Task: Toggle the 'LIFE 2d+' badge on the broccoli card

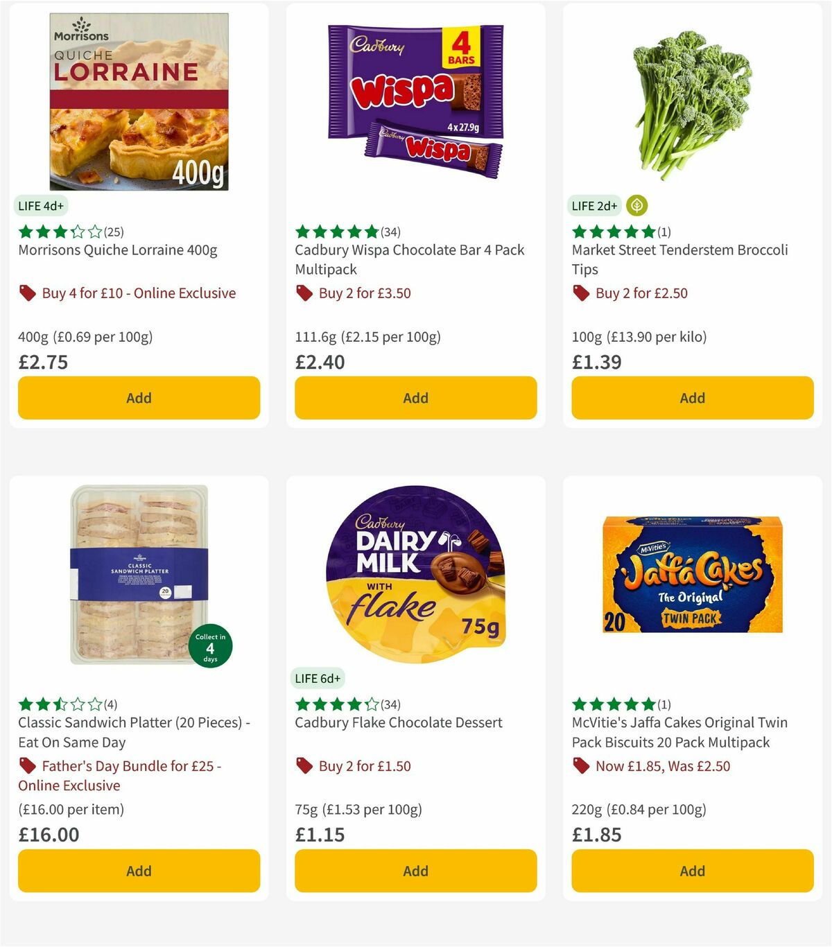Action: pos(593,205)
